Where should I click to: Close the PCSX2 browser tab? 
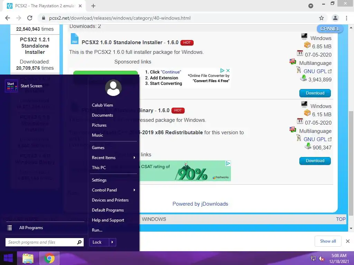click(80, 6)
